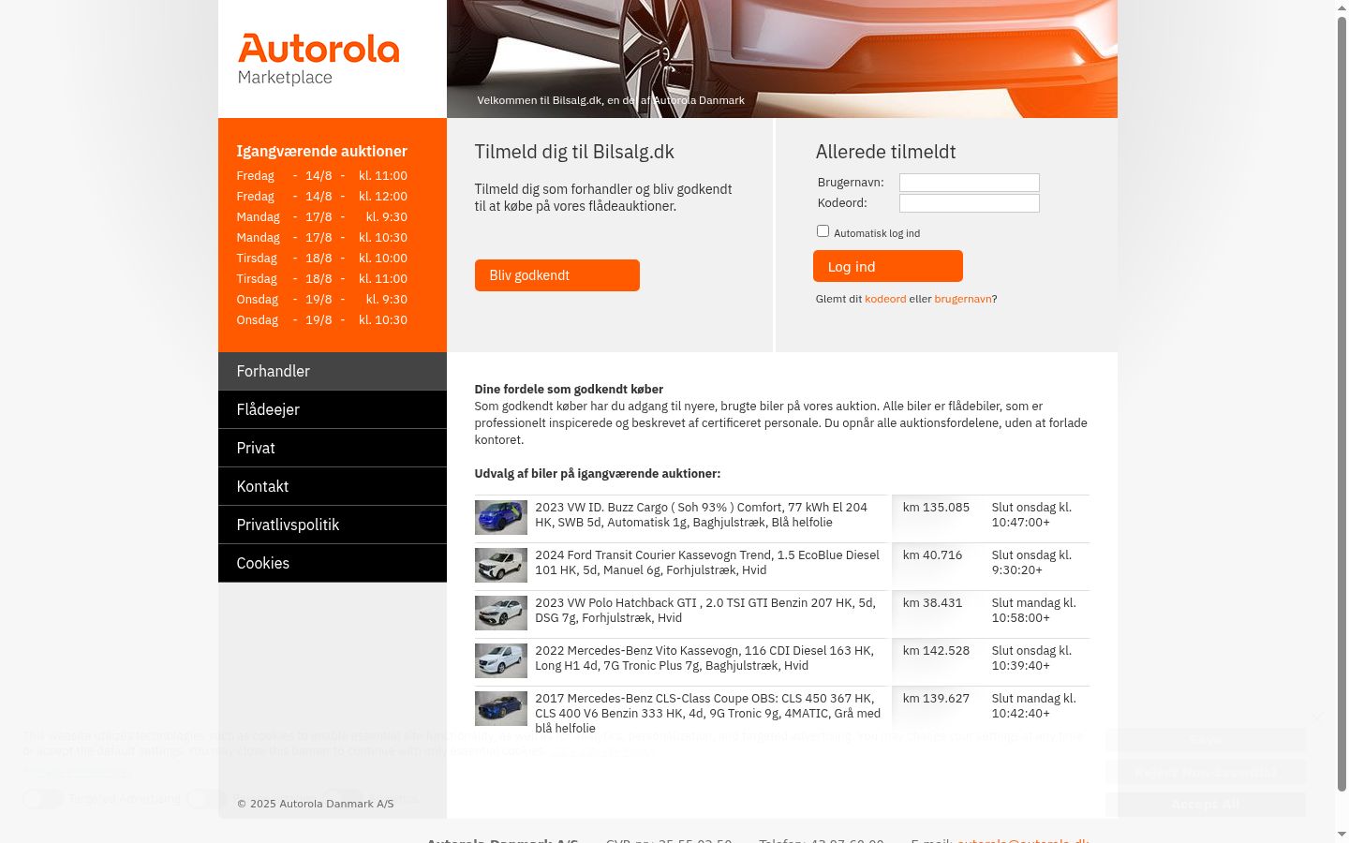
Task: Click the Slut mandag kl. 10:58:00+ end time
Action: click(x=1034, y=611)
